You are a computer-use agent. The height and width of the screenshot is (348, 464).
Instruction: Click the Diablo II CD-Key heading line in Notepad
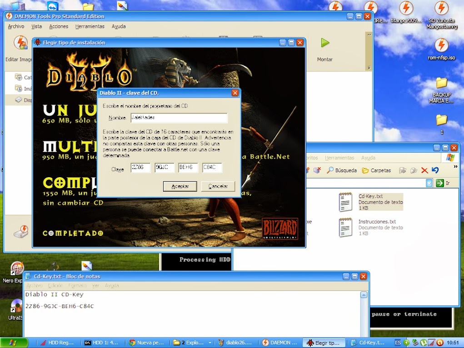(x=55, y=294)
